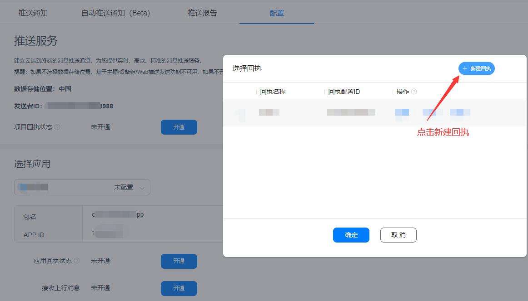The height and width of the screenshot is (301, 528).
Task: Click 未开通 status beside 项目回执状态
Action: pyautogui.click(x=100, y=127)
